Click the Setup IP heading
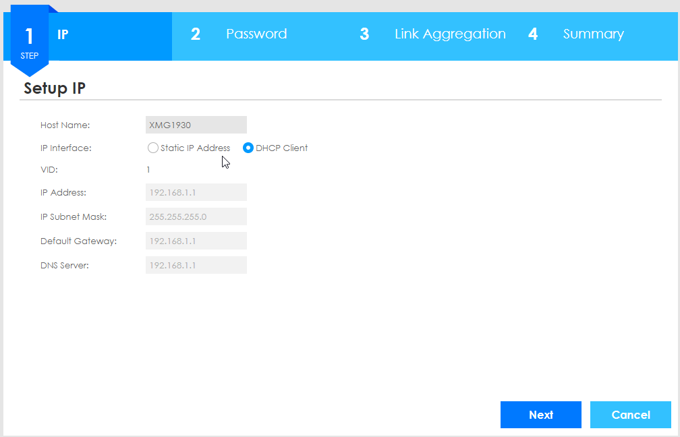680x437 pixels. pyautogui.click(x=55, y=88)
